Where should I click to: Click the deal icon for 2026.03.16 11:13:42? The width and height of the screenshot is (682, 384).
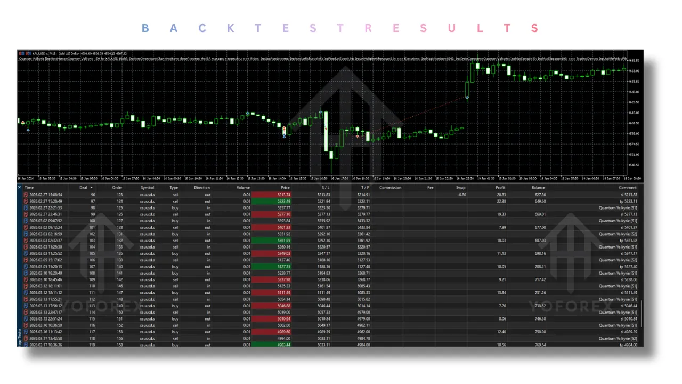click(x=26, y=332)
